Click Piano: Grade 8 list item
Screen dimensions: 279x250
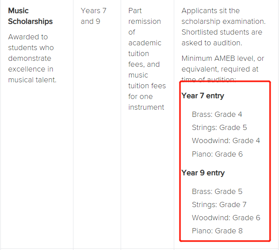tap(217, 231)
